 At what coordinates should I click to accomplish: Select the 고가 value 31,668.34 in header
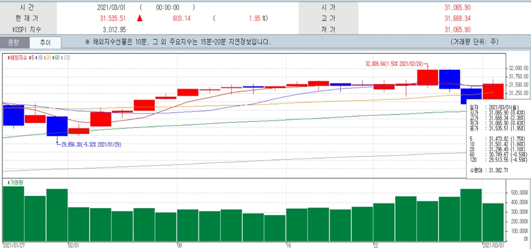tap(457, 19)
